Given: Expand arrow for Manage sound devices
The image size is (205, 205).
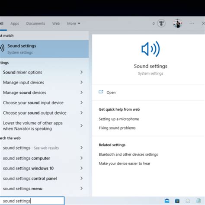Looking at the screenshot, I should [x=81, y=93].
